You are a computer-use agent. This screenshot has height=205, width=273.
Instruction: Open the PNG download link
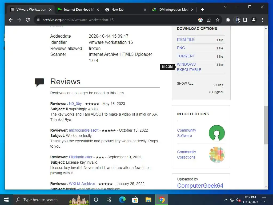[x=181, y=48]
